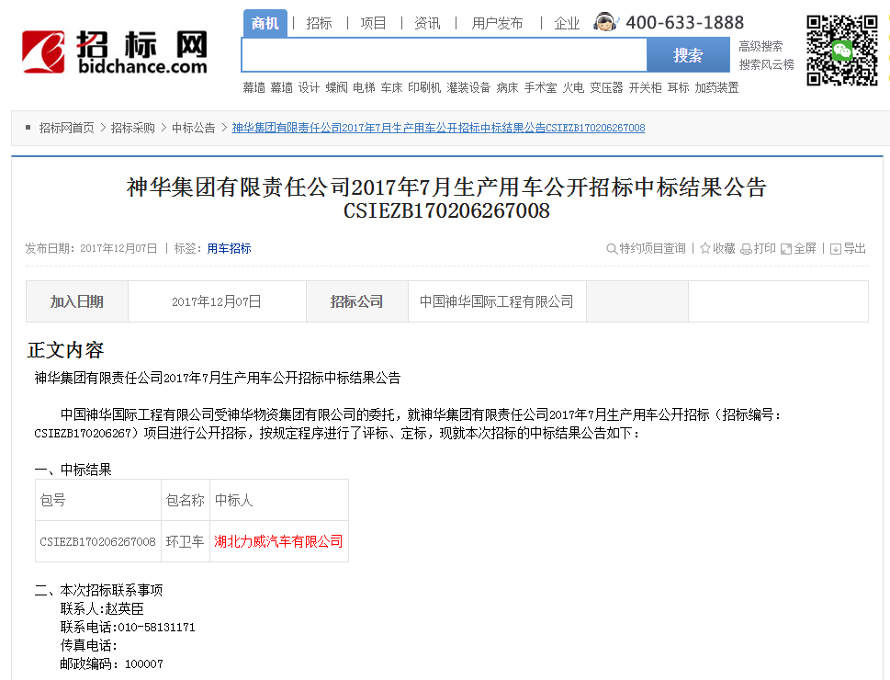890x680 pixels.
Task: Click the hot keyword 耳标
Action: pos(678,87)
